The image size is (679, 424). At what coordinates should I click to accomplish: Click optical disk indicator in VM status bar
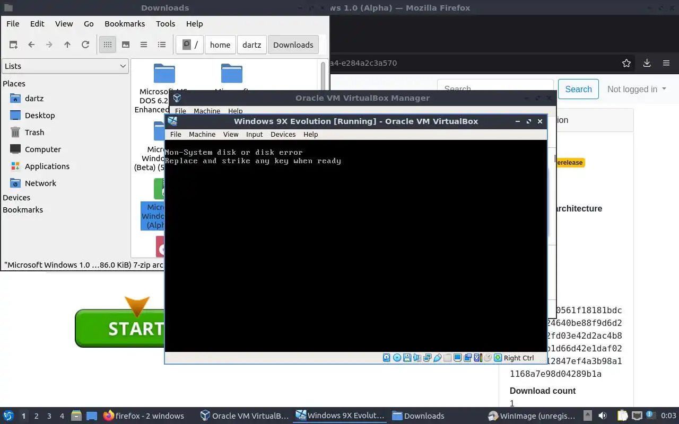pos(397,358)
